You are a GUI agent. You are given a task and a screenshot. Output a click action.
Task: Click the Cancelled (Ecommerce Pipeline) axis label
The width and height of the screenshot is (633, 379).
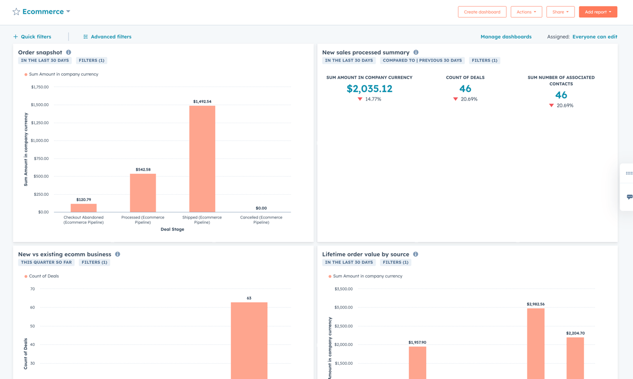click(x=261, y=220)
